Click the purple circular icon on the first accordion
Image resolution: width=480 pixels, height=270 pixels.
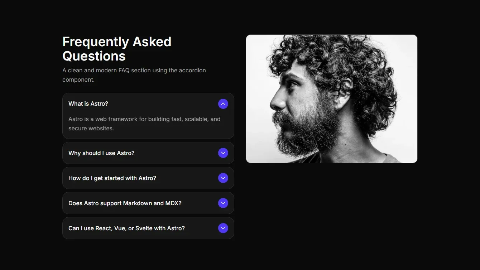tap(223, 103)
